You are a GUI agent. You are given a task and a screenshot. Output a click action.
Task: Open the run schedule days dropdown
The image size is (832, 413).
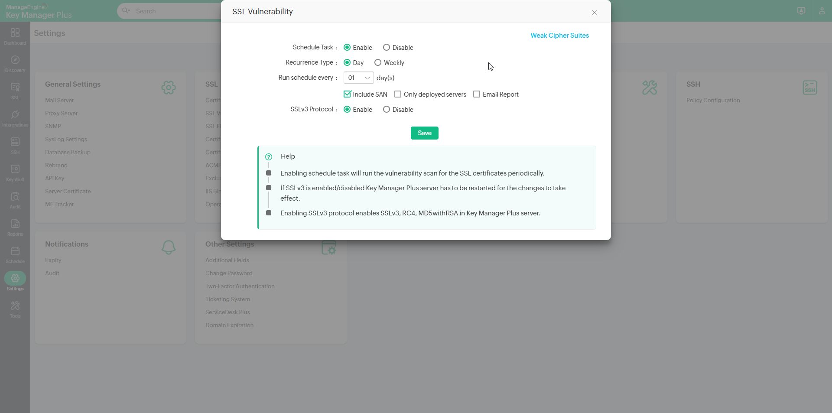click(x=358, y=78)
